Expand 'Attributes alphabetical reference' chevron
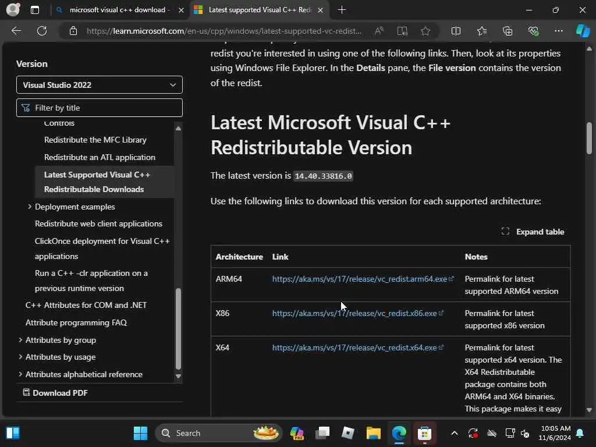The image size is (596, 447). click(x=20, y=374)
